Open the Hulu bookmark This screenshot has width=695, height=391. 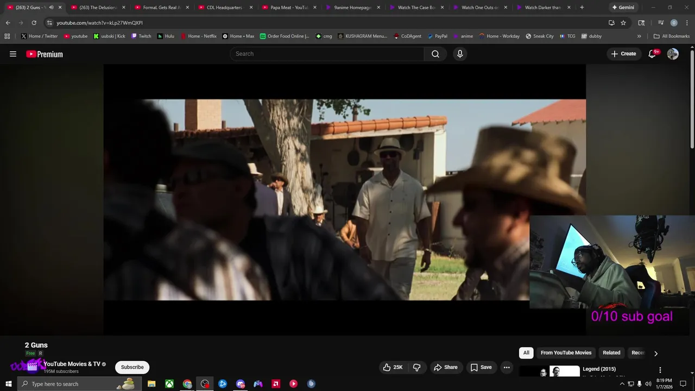(x=166, y=36)
